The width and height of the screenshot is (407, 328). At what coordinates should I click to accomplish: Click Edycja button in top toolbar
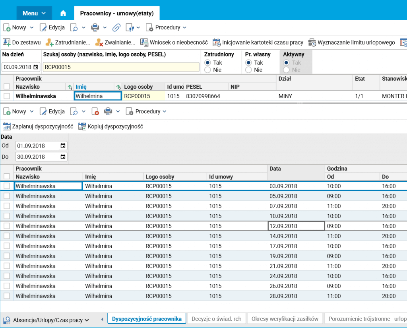coord(52,27)
